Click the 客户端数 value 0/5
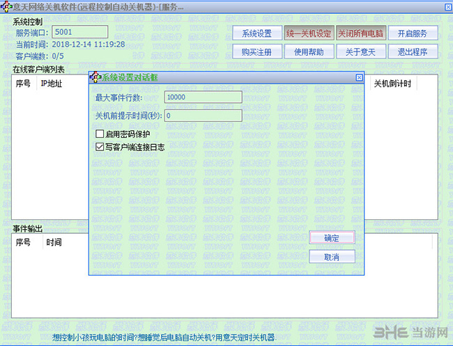 click(58, 56)
